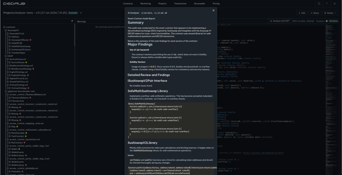Collapse the contracts root folder
This screenshot has width=342, height=175.
(4, 27)
